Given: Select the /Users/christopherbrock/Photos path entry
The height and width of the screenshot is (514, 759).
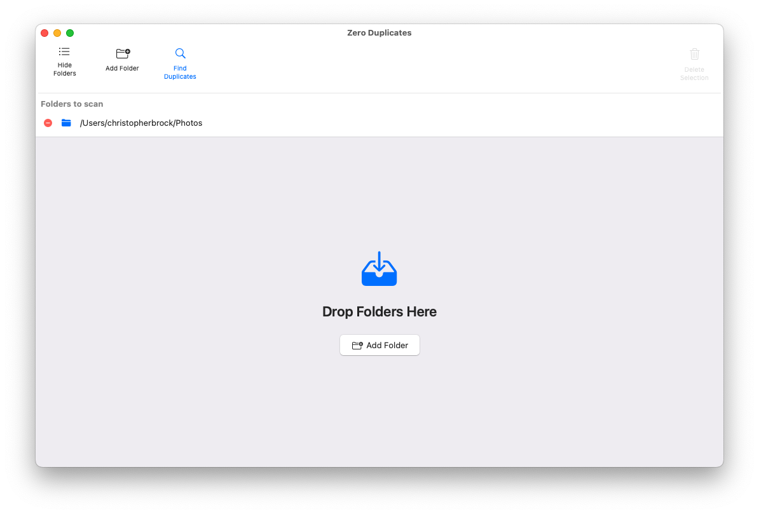Looking at the screenshot, I should point(141,123).
